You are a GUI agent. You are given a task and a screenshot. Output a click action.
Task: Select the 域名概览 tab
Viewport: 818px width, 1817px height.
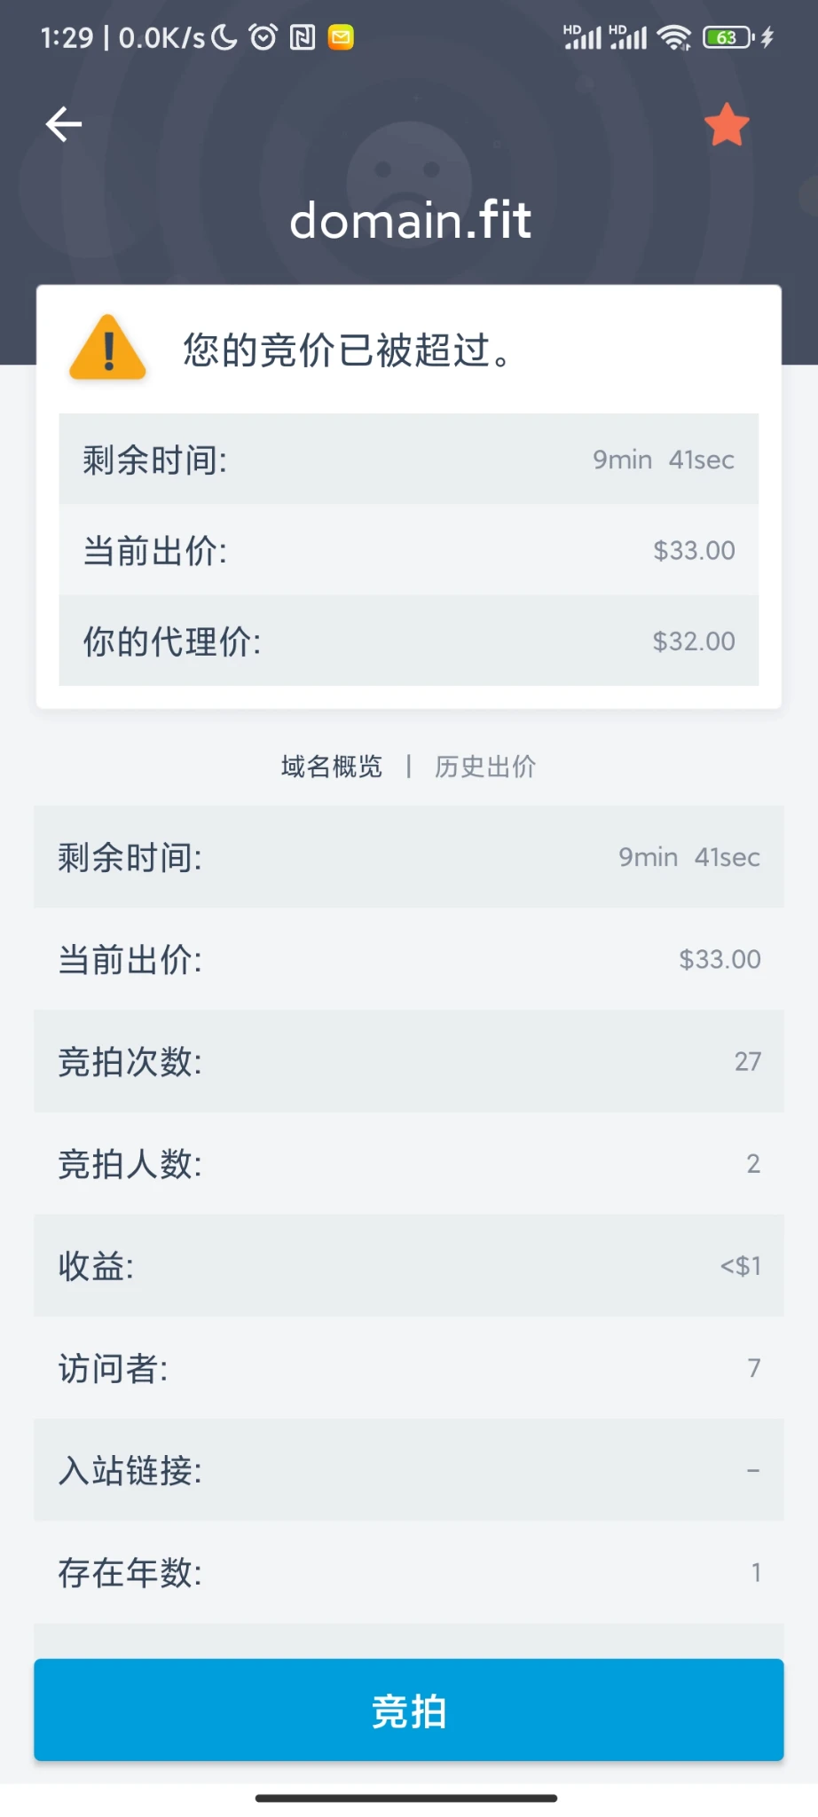click(x=331, y=767)
